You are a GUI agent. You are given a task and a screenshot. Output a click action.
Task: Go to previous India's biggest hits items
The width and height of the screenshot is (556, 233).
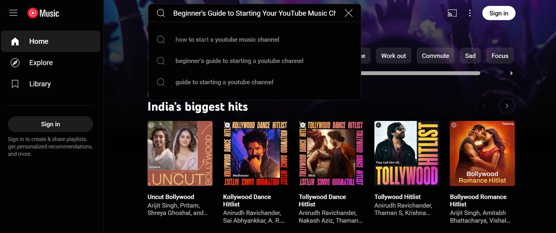pyautogui.click(x=484, y=106)
